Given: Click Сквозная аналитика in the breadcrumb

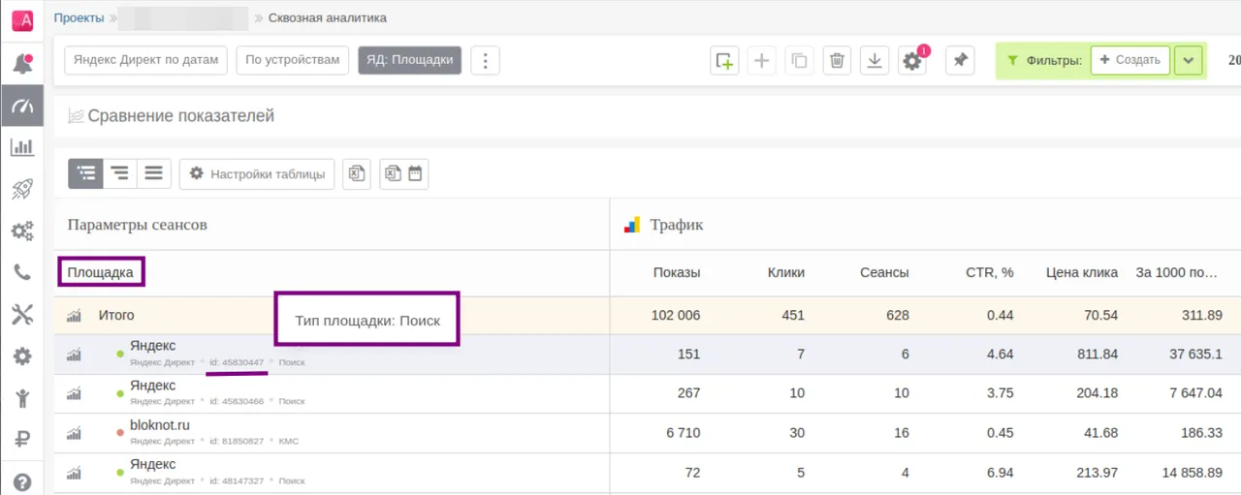Looking at the screenshot, I should [x=328, y=17].
